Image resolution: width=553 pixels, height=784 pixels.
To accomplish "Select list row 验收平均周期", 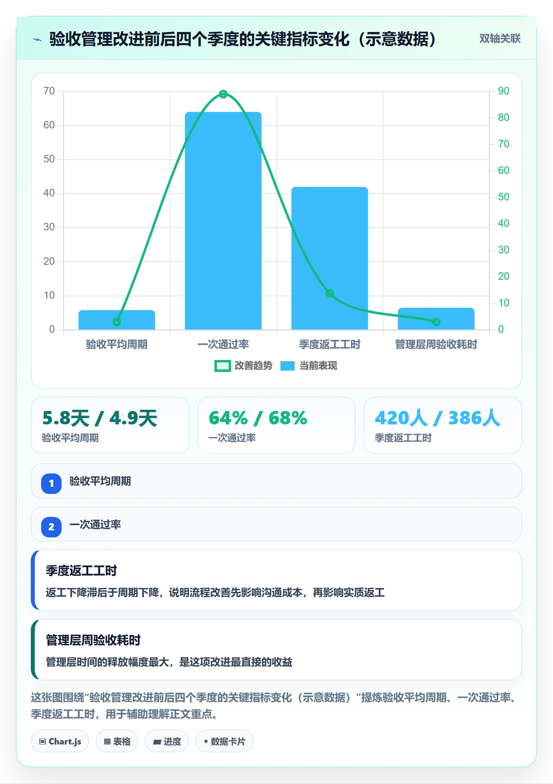I will click(276, 481).
